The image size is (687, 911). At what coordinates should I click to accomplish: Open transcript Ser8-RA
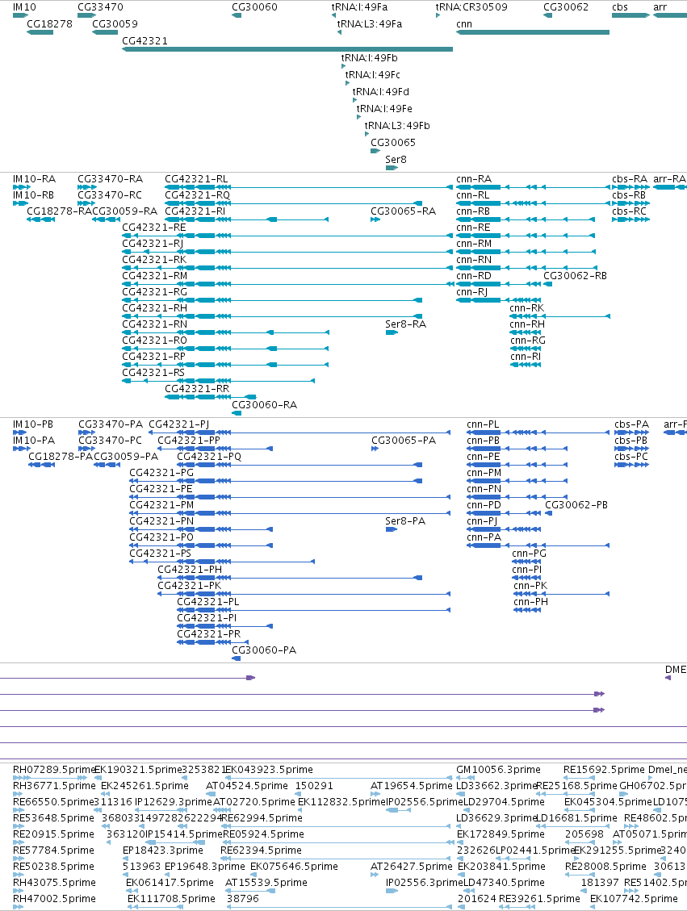click(406, 324)
